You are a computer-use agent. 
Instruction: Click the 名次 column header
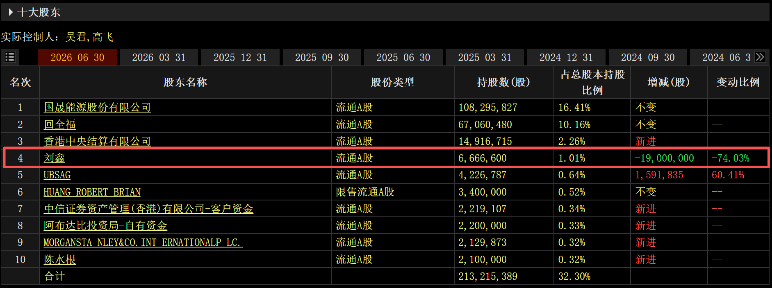pos(20,82)
